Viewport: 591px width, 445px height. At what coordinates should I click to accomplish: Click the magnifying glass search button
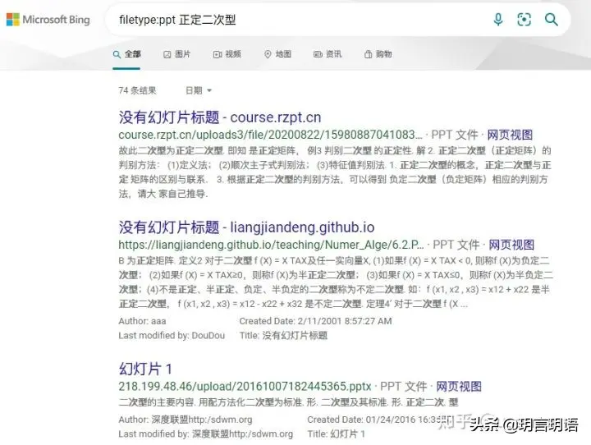point(551,19)
